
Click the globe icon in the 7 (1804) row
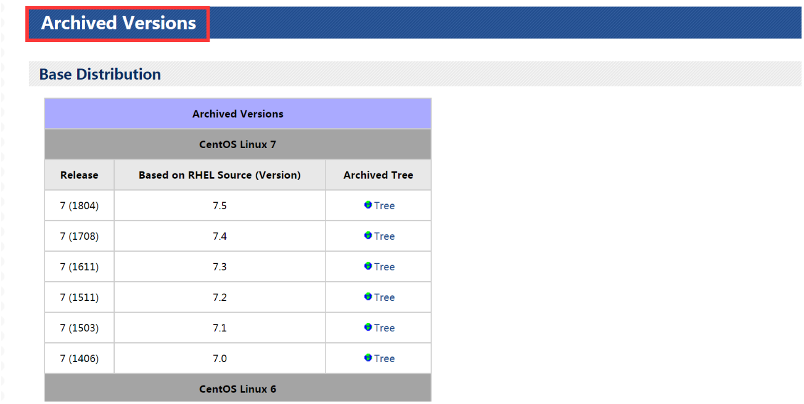pyautogui.click(x=368, y=205)
